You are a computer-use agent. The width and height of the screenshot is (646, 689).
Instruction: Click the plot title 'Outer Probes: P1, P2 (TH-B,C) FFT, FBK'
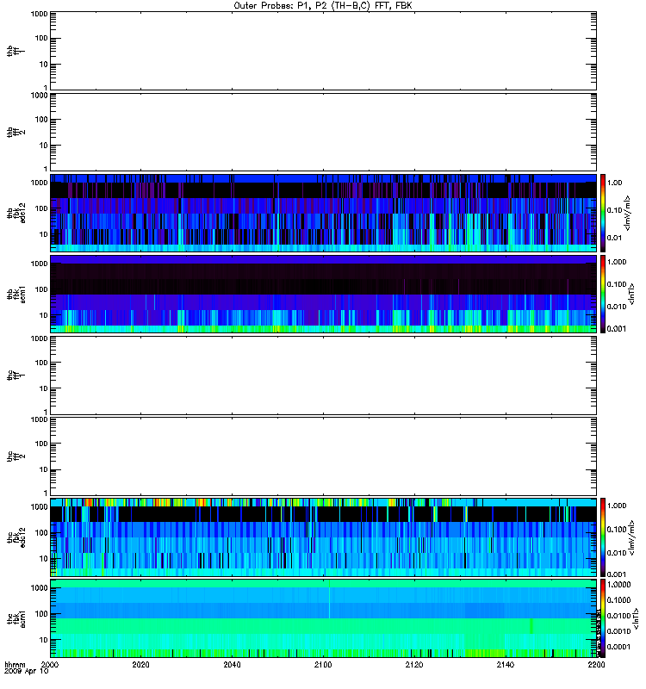[323, 6]
